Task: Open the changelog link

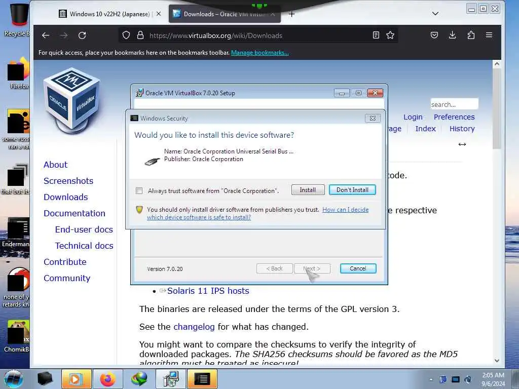Action: click(x=194, y=327)
